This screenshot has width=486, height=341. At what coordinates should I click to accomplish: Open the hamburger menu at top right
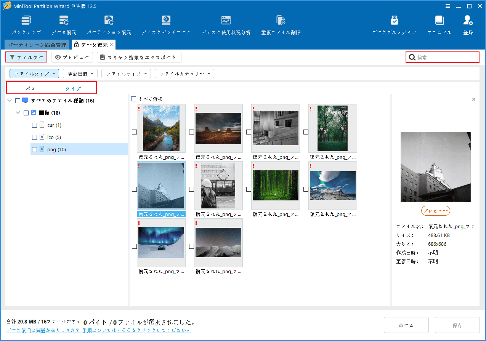(448, 6)
